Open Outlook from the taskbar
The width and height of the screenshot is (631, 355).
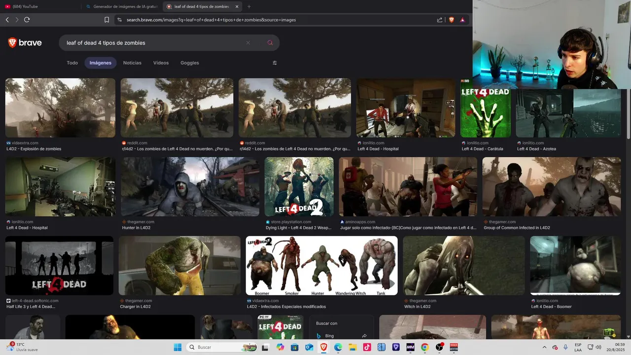click(309, 347)
